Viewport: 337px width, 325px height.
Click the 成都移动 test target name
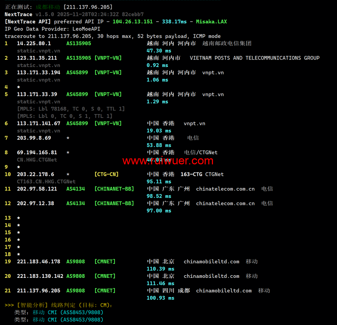(48, 7)
